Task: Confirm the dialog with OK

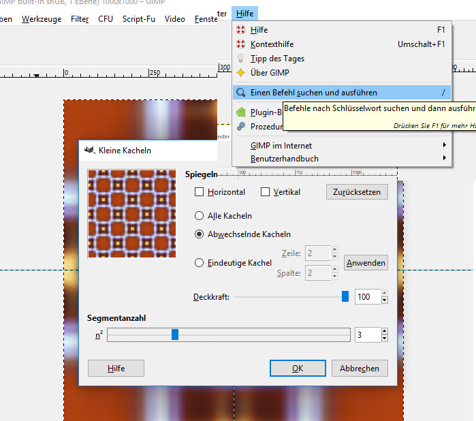Action: [298, 368]
